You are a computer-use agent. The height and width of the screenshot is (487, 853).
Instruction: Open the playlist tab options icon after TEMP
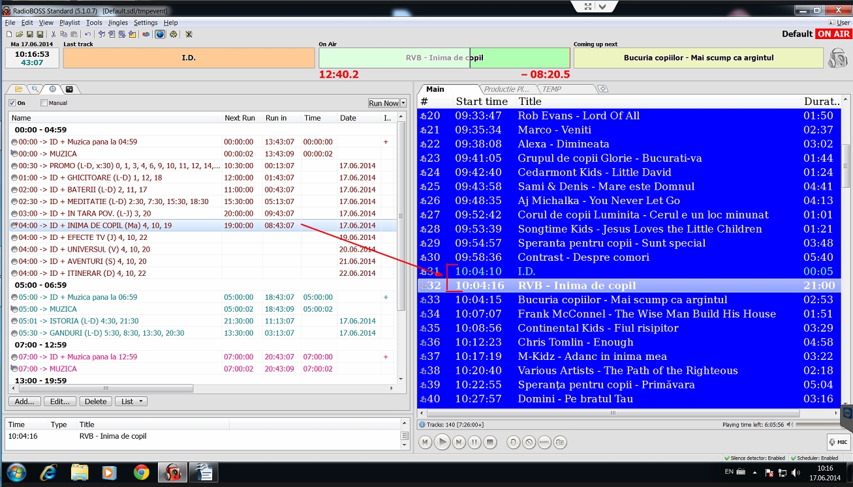[x=602, y=89]
